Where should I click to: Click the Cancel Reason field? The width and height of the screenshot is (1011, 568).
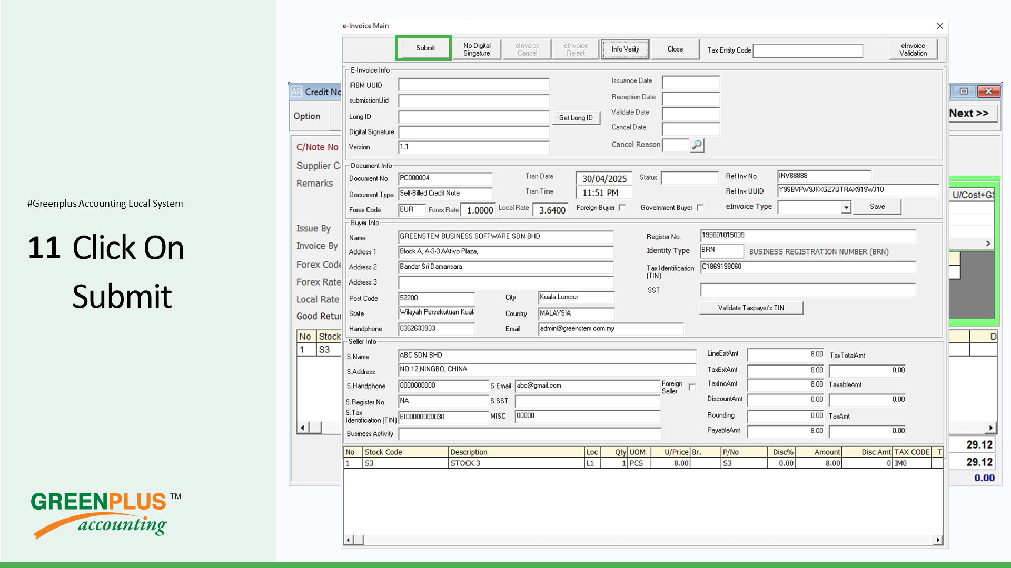(675, 145)
